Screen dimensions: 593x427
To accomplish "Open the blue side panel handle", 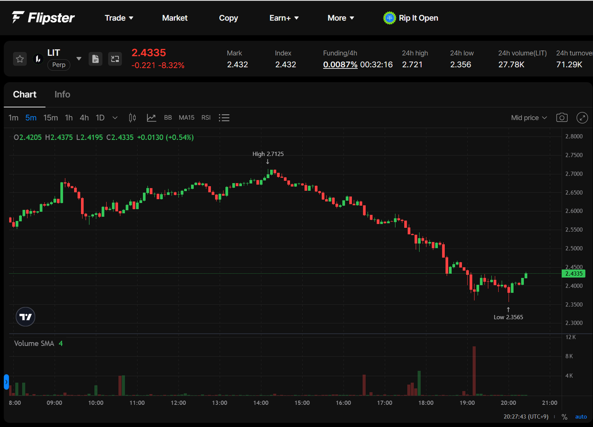I will pyautogui.click(x=6, y=382).
